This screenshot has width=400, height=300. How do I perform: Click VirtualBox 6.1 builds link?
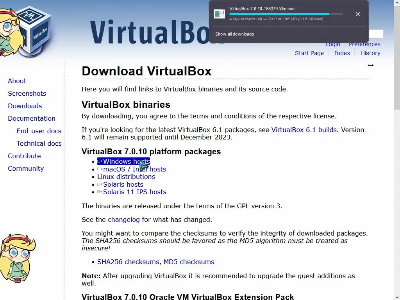tap(304, 130)
